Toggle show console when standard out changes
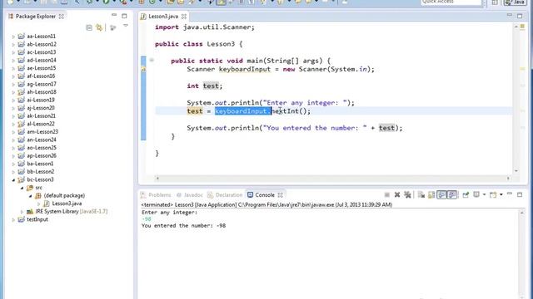Image resolution: width=533 pixels, height=299 pixels. tap(441, 195)
